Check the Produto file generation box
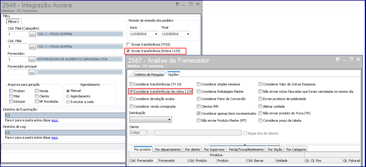Screen dimensions: 366x167 coord(11,91)
